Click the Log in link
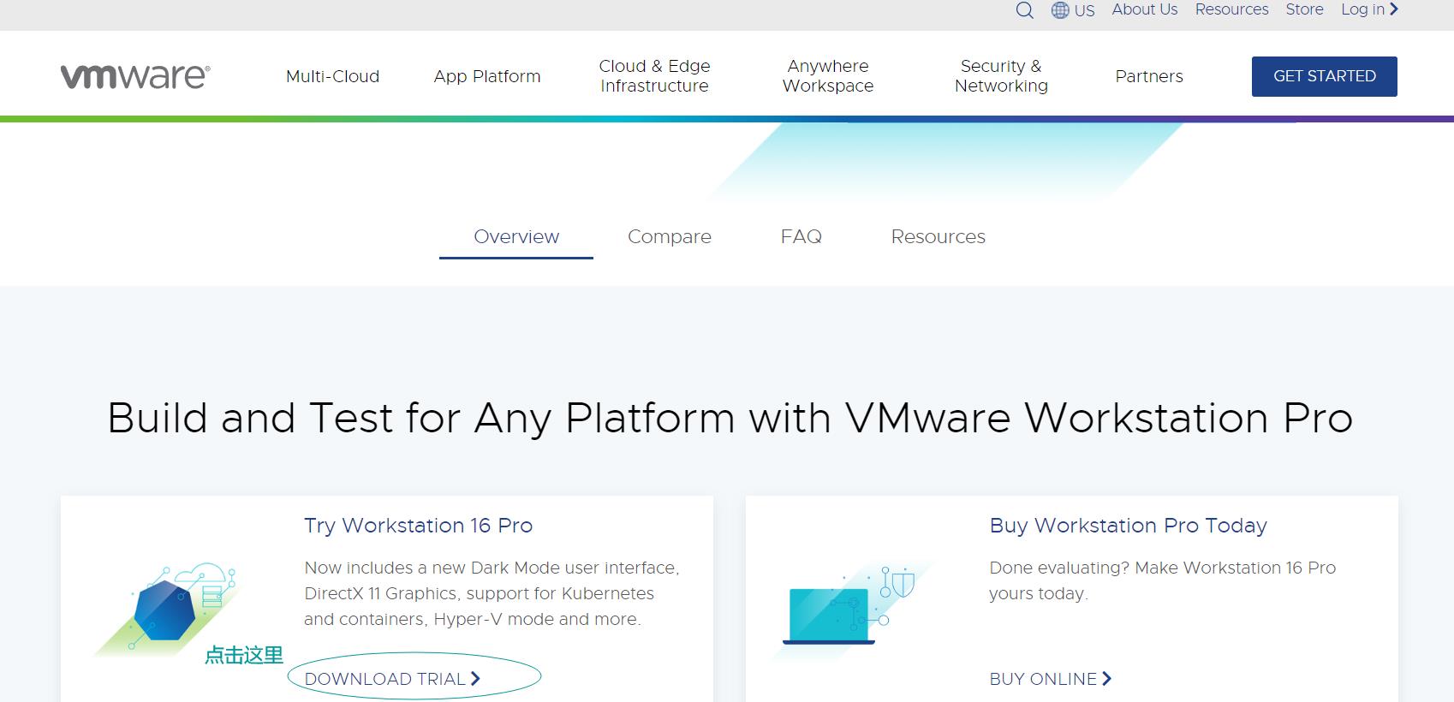This screenshot has height=702, width=1454. click(x=1362, y=9)
